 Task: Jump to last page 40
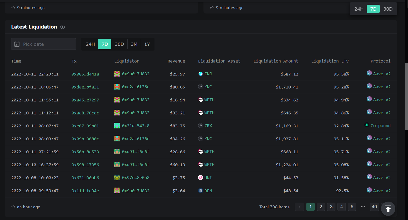(x=374, y=207)
